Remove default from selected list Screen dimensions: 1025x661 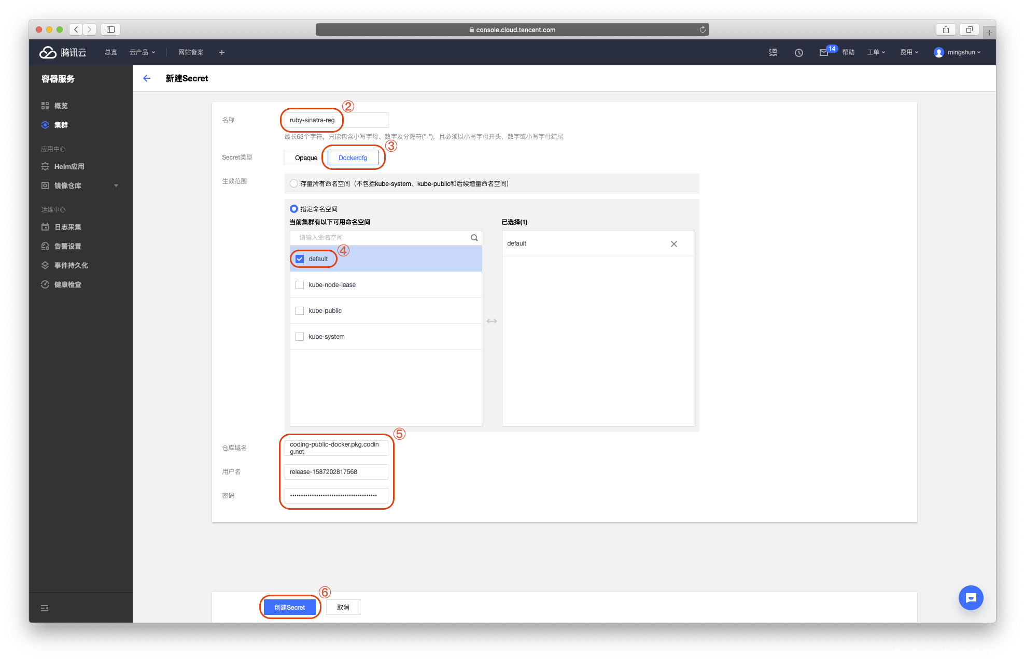pos(673,244)
